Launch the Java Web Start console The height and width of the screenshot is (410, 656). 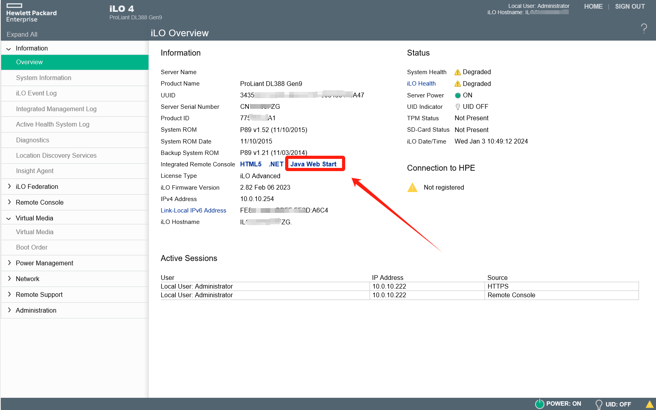coord(313,164)
